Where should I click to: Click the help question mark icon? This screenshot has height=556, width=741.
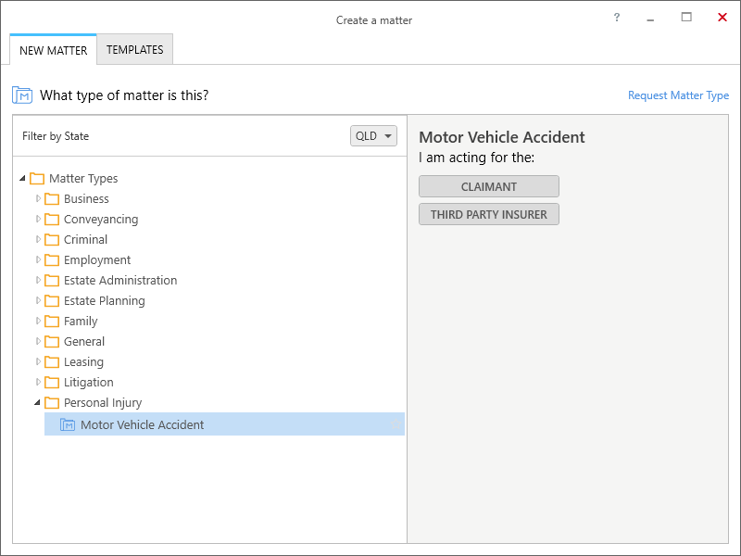click(616, 18)
